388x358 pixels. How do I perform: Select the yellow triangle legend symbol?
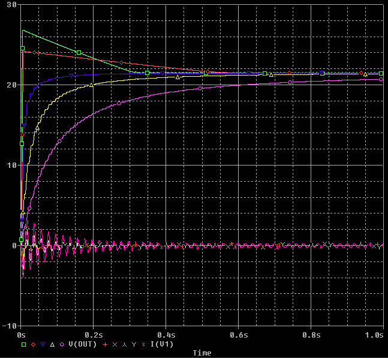click(x=52, y=344)
